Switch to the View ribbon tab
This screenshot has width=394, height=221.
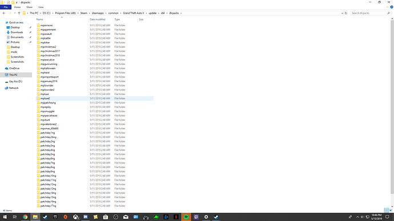click(41, 7)
